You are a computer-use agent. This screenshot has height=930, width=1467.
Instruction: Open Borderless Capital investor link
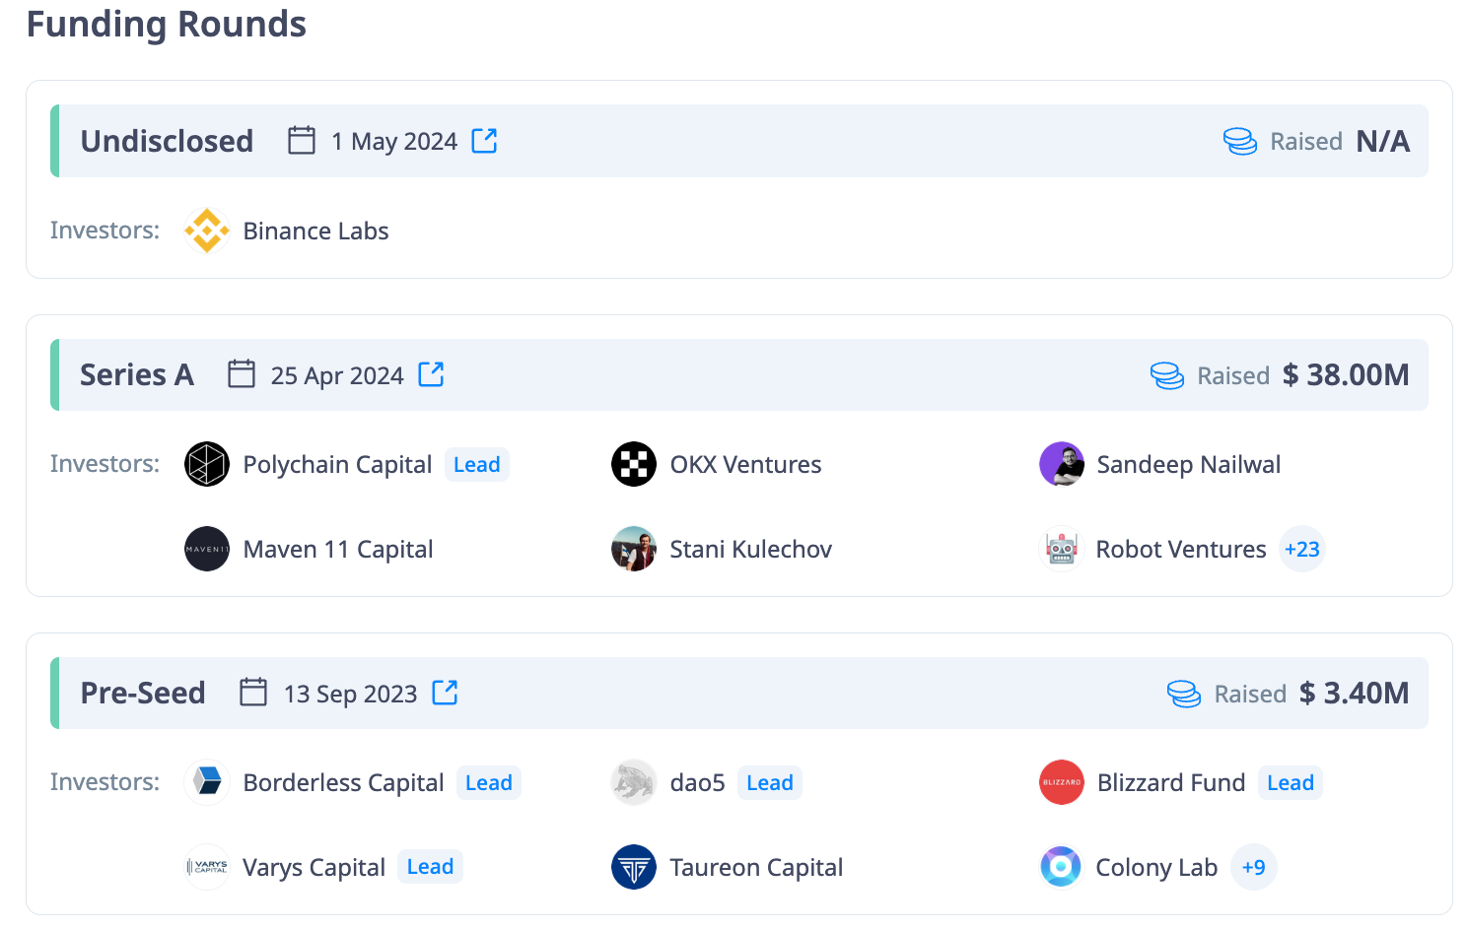343,782
